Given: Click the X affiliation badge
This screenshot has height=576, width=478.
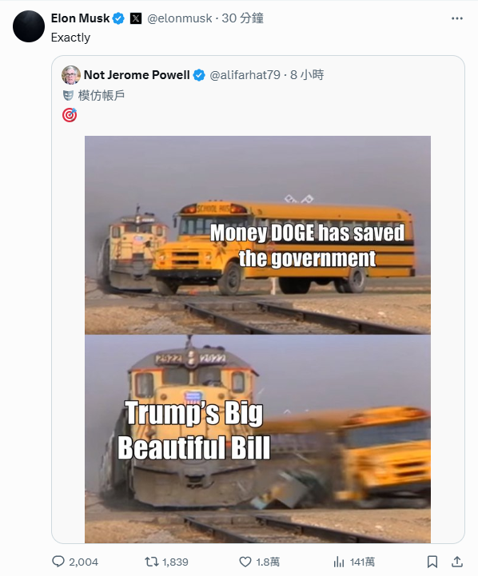Looking at the screenshot, I should pos(136,18).
